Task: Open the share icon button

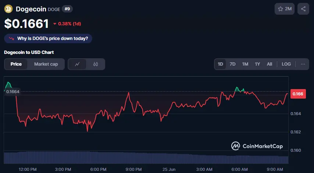Action: pos(303,9)
